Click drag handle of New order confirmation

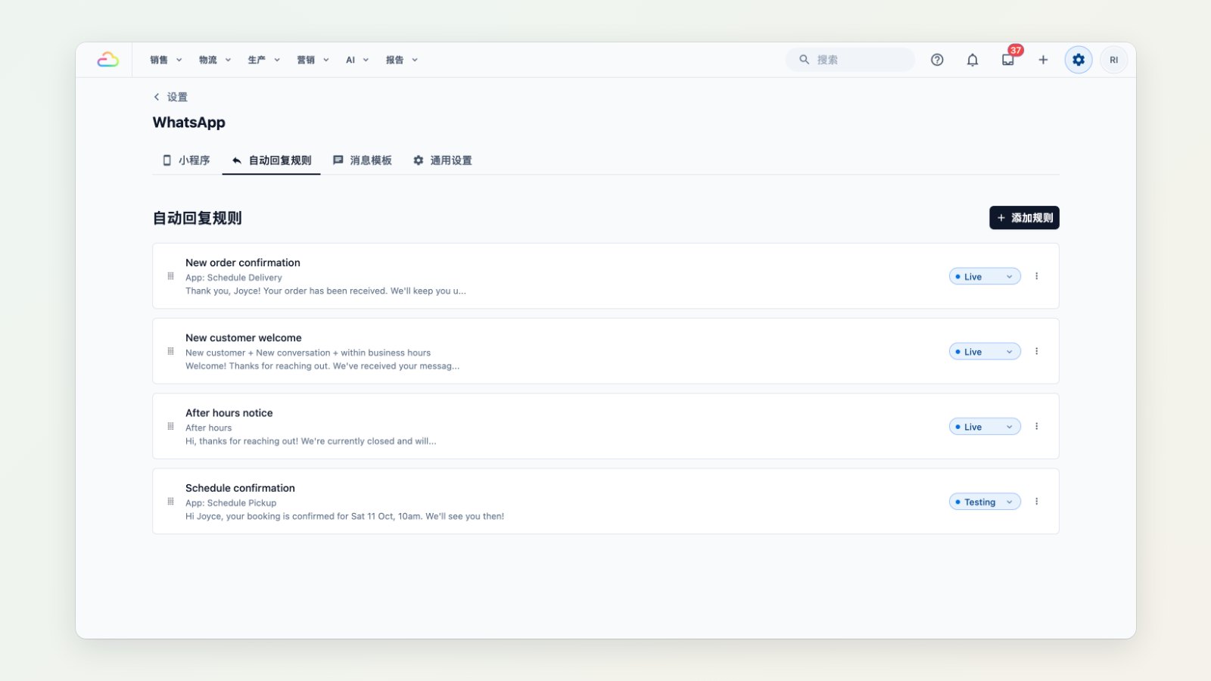[x=170, y=276]
